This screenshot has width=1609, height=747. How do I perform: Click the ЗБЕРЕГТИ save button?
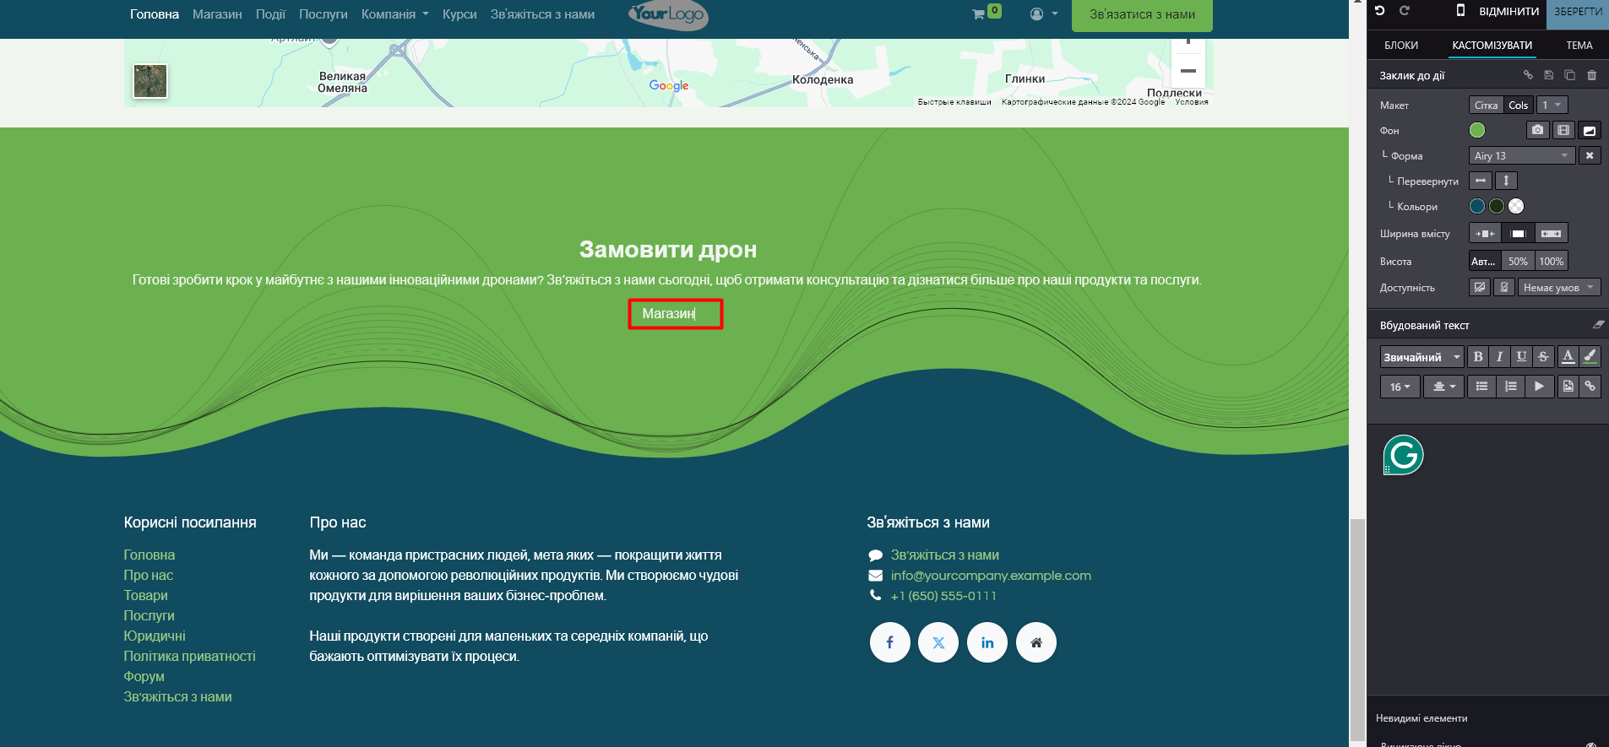1578,12
